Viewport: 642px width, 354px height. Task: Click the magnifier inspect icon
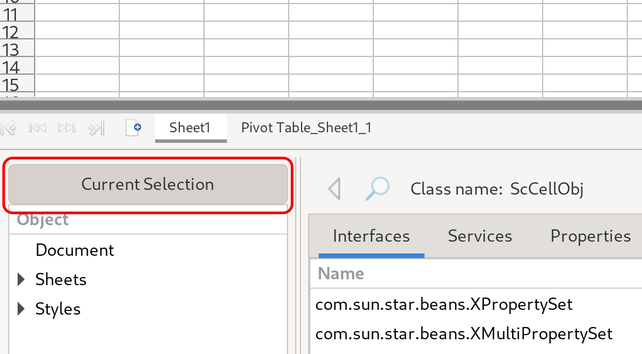(377, 189)
